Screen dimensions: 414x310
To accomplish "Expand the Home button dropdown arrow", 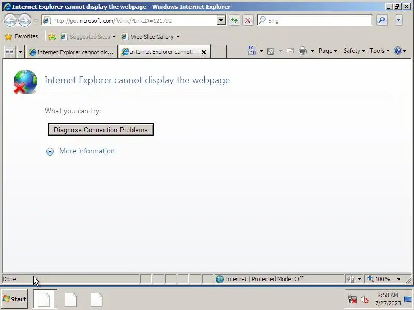I will coord(261,51).
